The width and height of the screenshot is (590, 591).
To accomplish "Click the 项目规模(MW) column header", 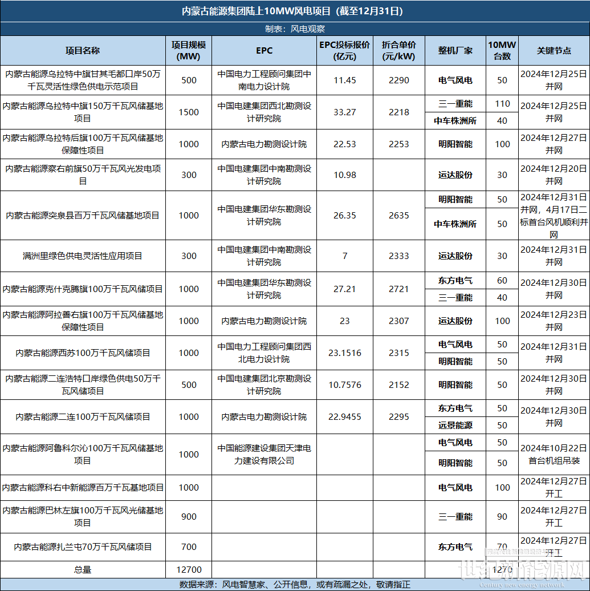I will point(188,51).
